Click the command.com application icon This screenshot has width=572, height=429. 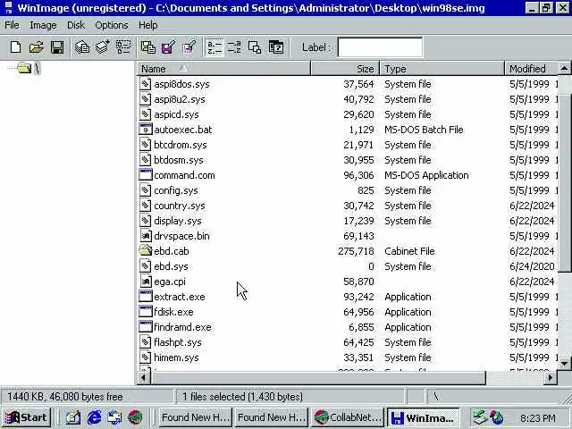146,175
